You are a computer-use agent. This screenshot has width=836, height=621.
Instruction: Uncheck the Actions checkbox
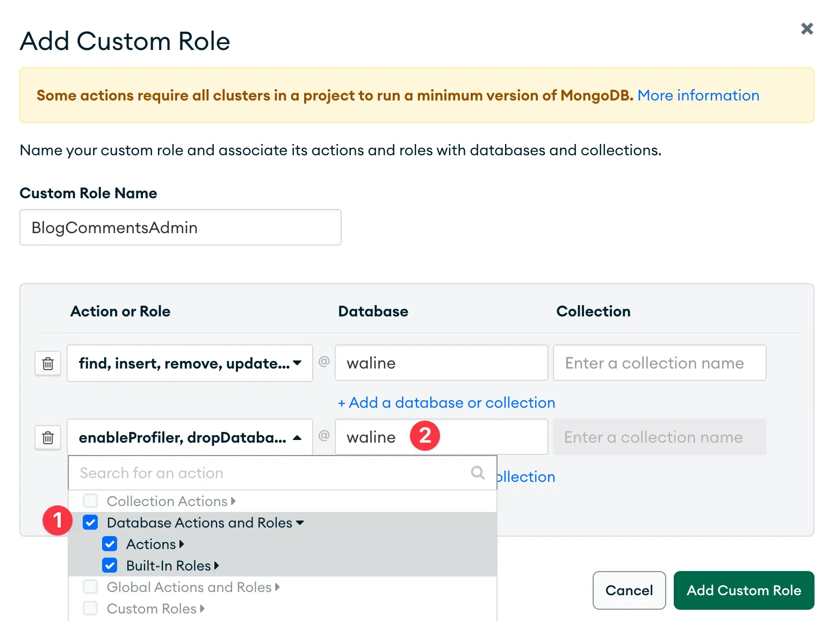click(110, 544)
